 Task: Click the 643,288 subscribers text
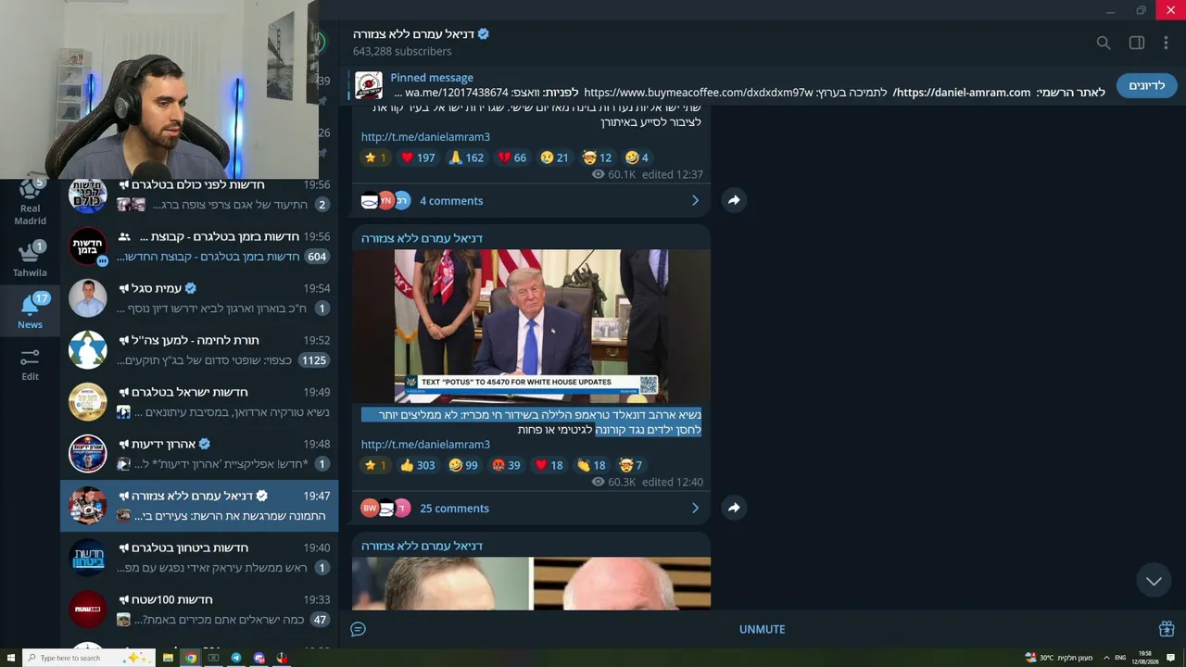click(402, 52)
